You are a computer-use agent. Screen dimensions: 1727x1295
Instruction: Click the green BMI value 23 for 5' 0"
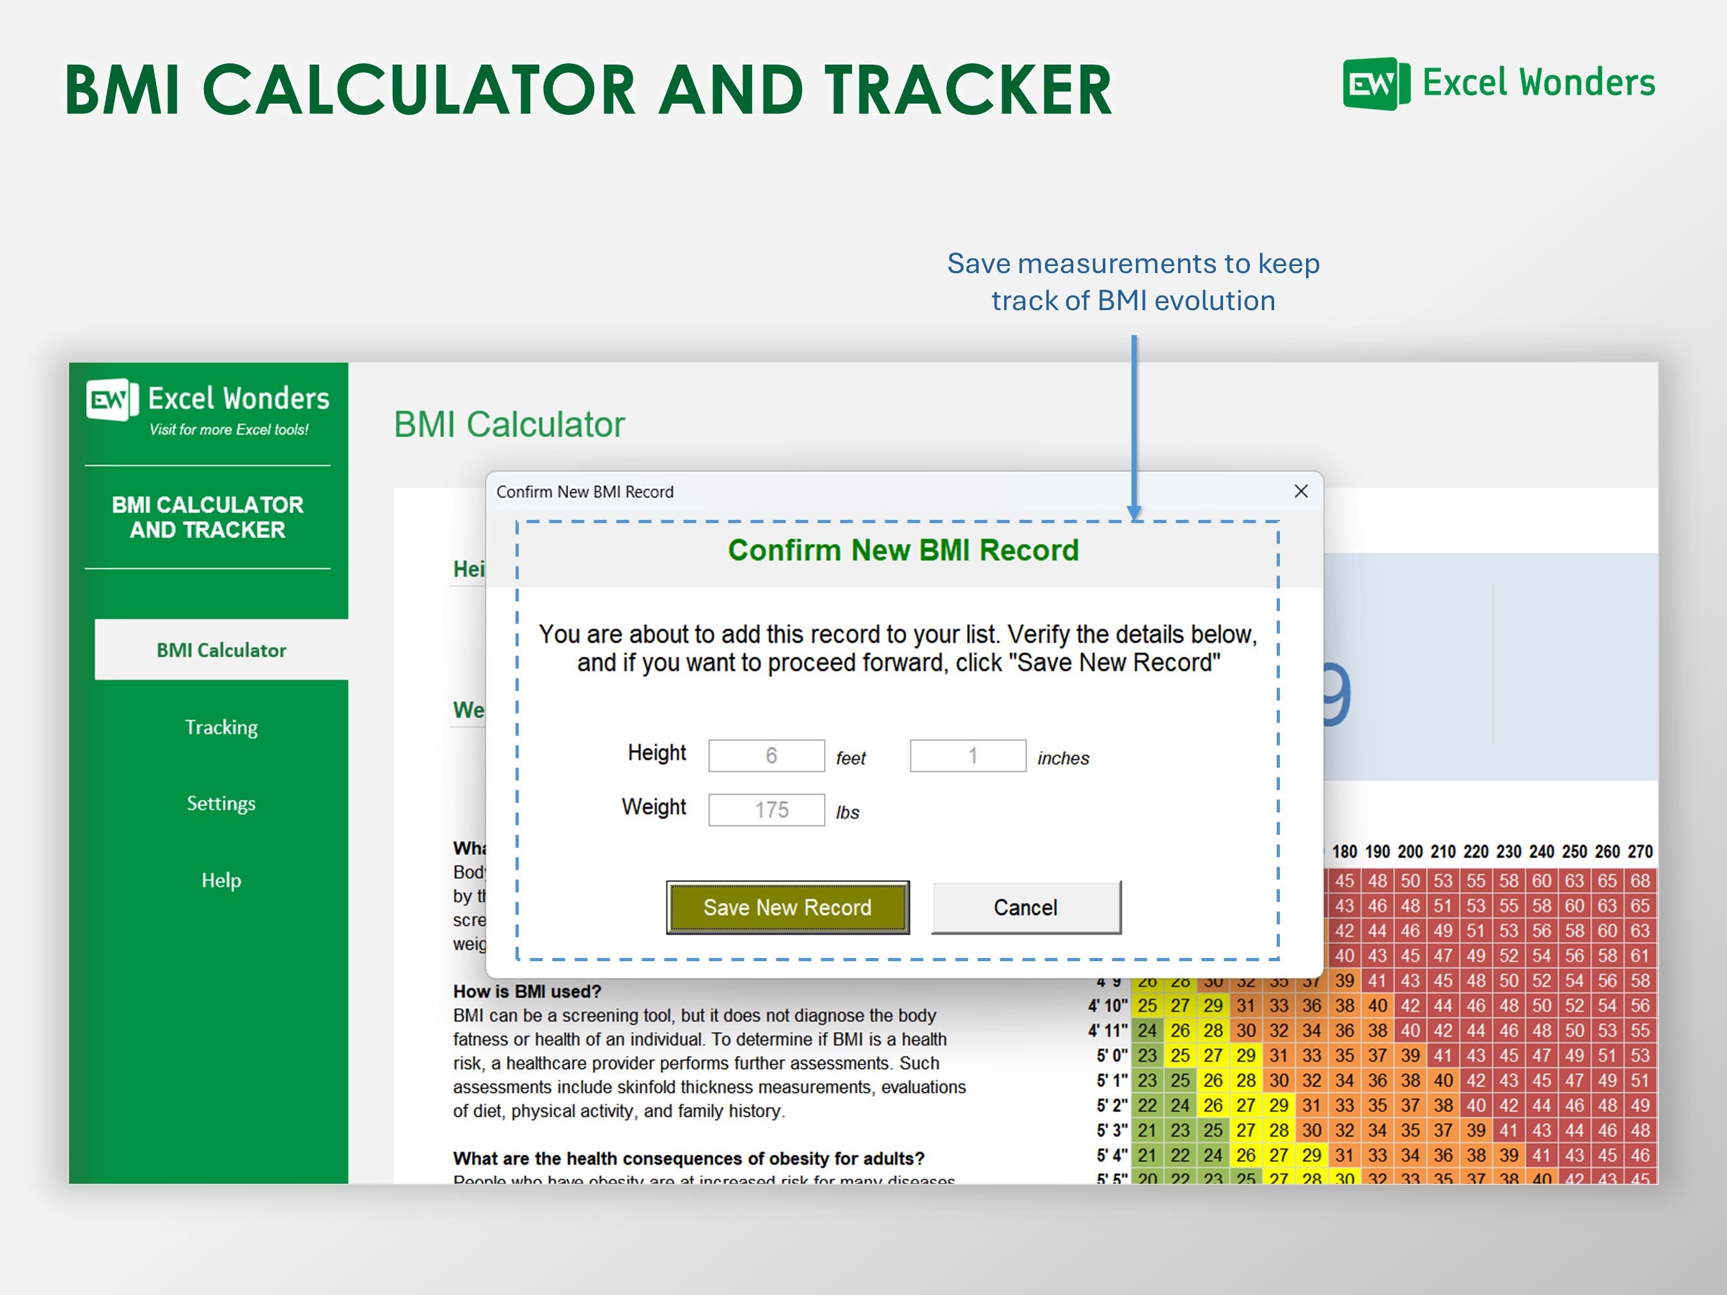pyautogui.click(x=1147, y=1055)
